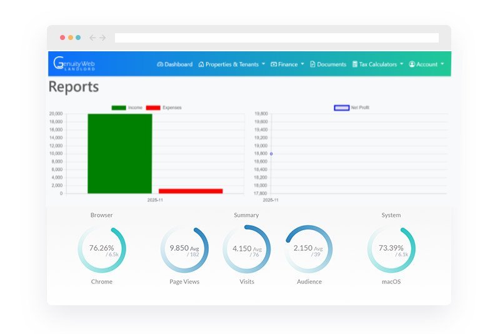
Task: Click the Dashboard gauge icon
Action: coord(160,64)
